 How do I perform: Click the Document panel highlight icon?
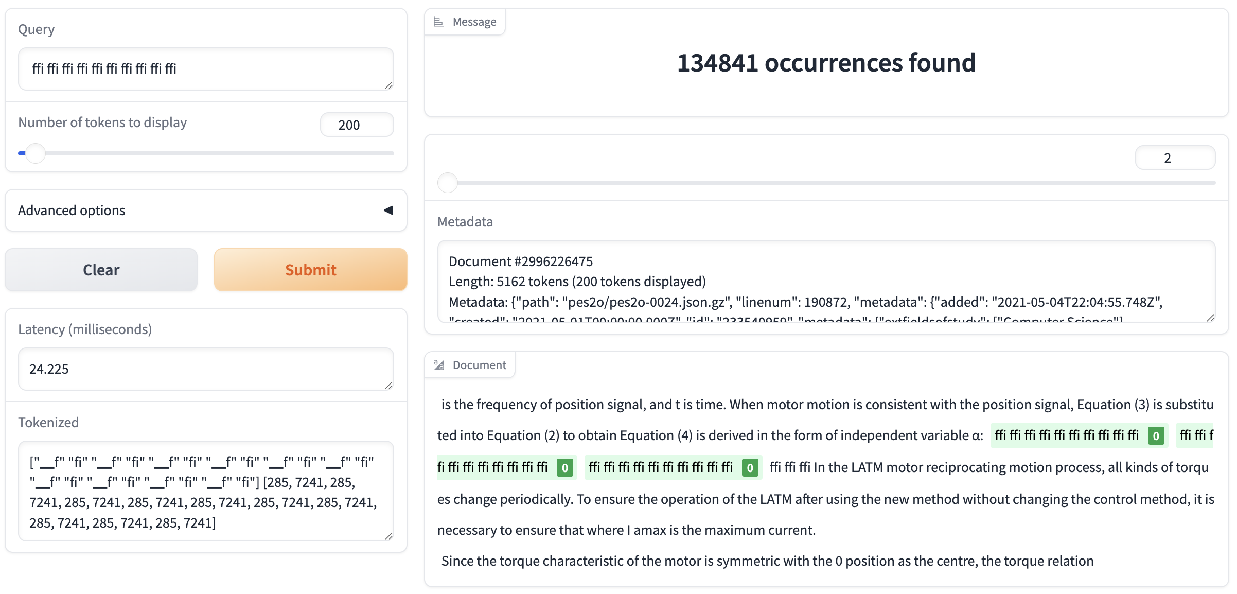coord(439,365)
